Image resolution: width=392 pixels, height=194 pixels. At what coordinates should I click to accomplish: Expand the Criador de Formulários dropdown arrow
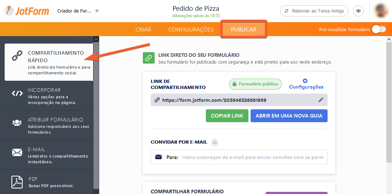[x=97, y=11]
